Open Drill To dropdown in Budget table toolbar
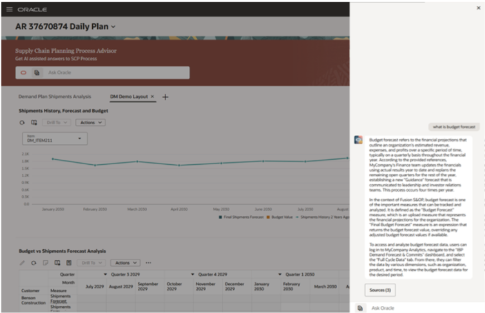This screenshot has width=485, height=313. 92,263
